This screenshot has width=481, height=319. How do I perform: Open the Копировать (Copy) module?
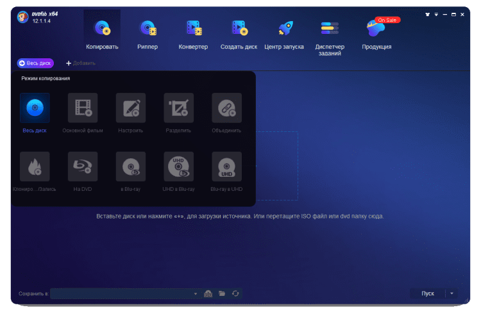102,35
